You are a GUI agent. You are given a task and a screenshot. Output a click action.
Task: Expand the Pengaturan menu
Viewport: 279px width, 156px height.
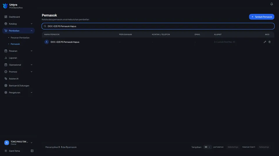[x=19, y=92]
